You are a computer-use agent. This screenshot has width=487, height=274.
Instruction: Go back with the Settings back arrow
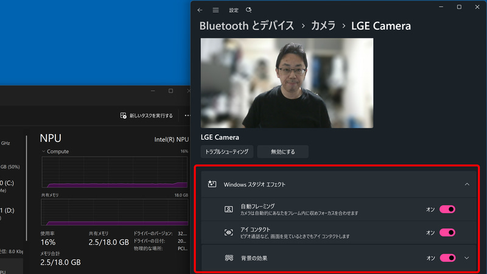click(x=200, y=10)
